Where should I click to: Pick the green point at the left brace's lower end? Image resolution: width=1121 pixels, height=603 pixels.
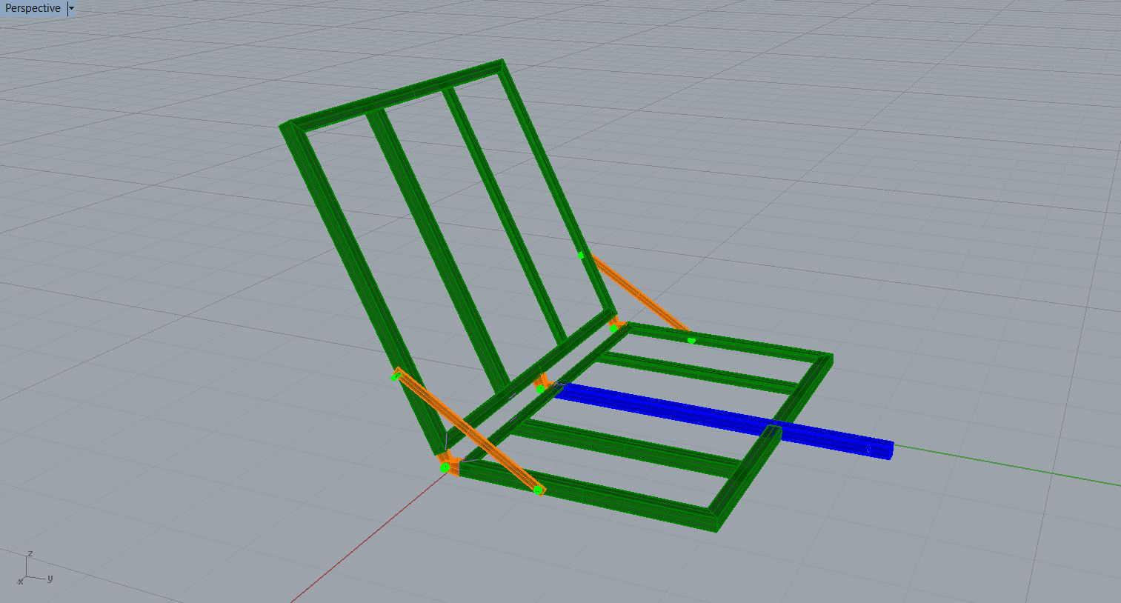538,490
